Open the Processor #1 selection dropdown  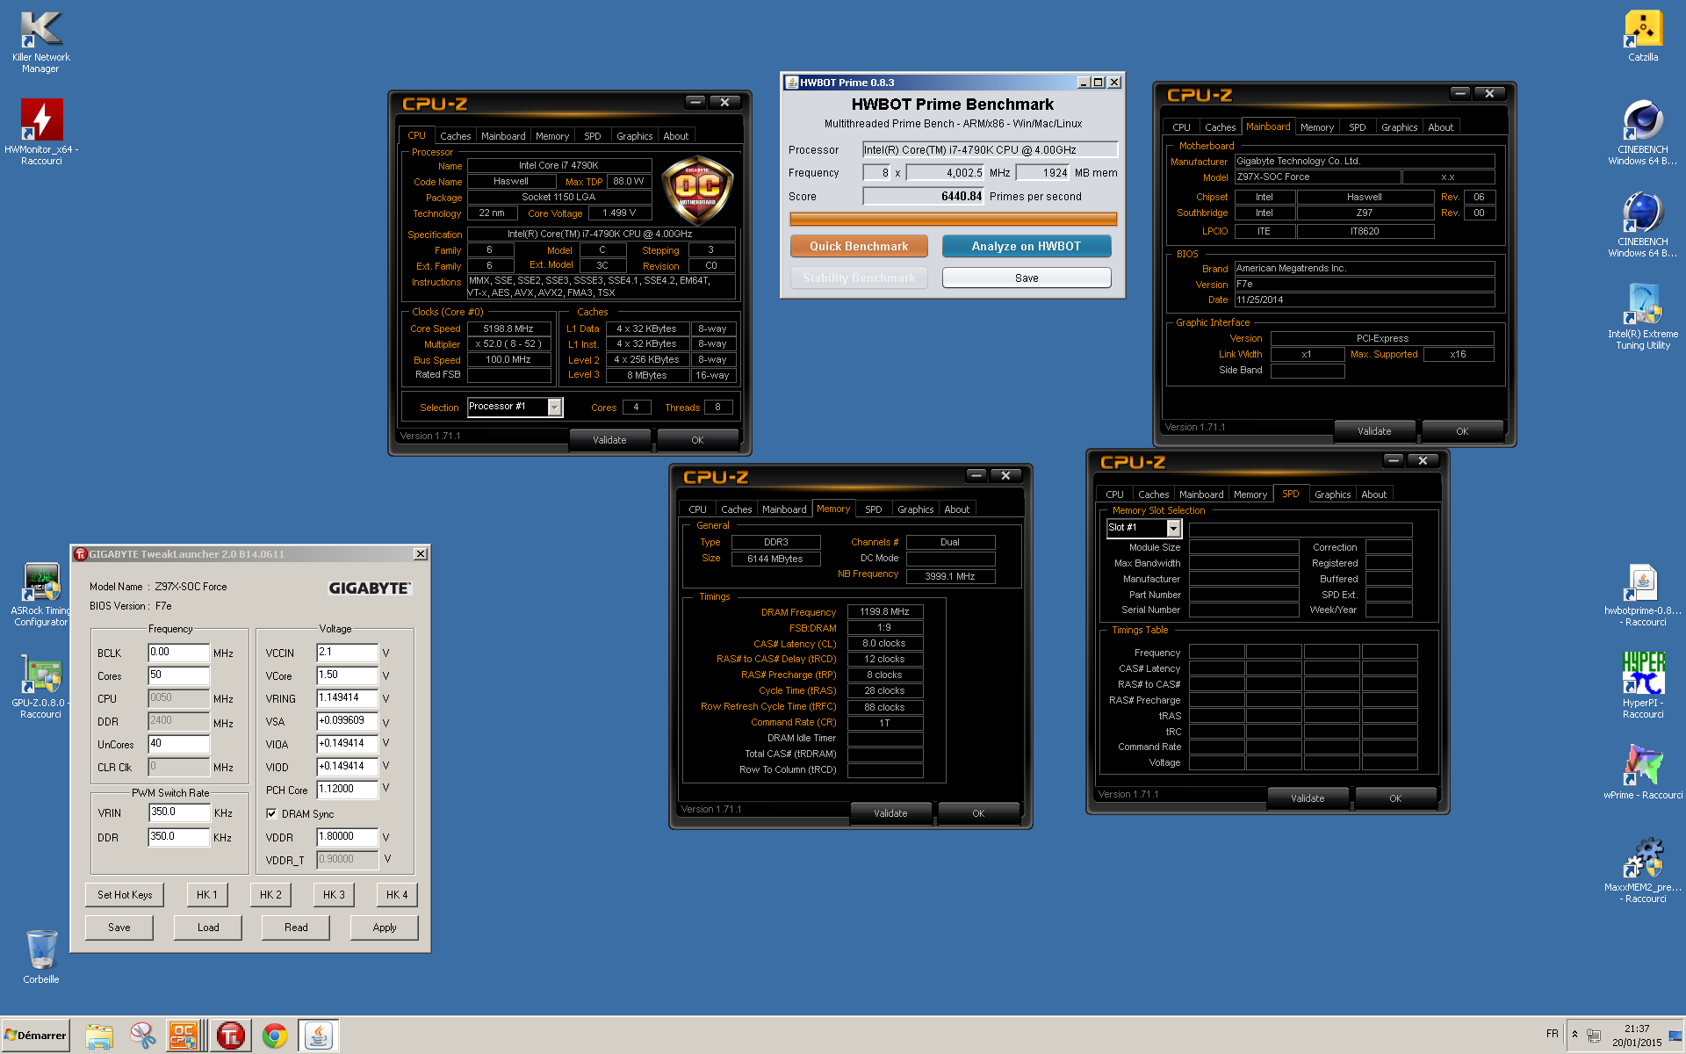pos(554,407)
